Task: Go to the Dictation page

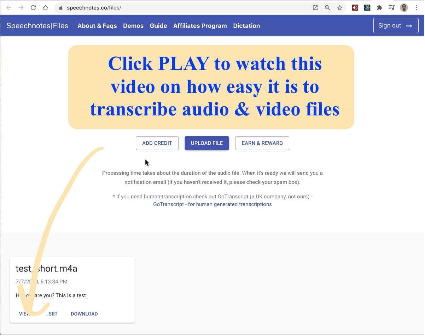Action: point(246,26)
